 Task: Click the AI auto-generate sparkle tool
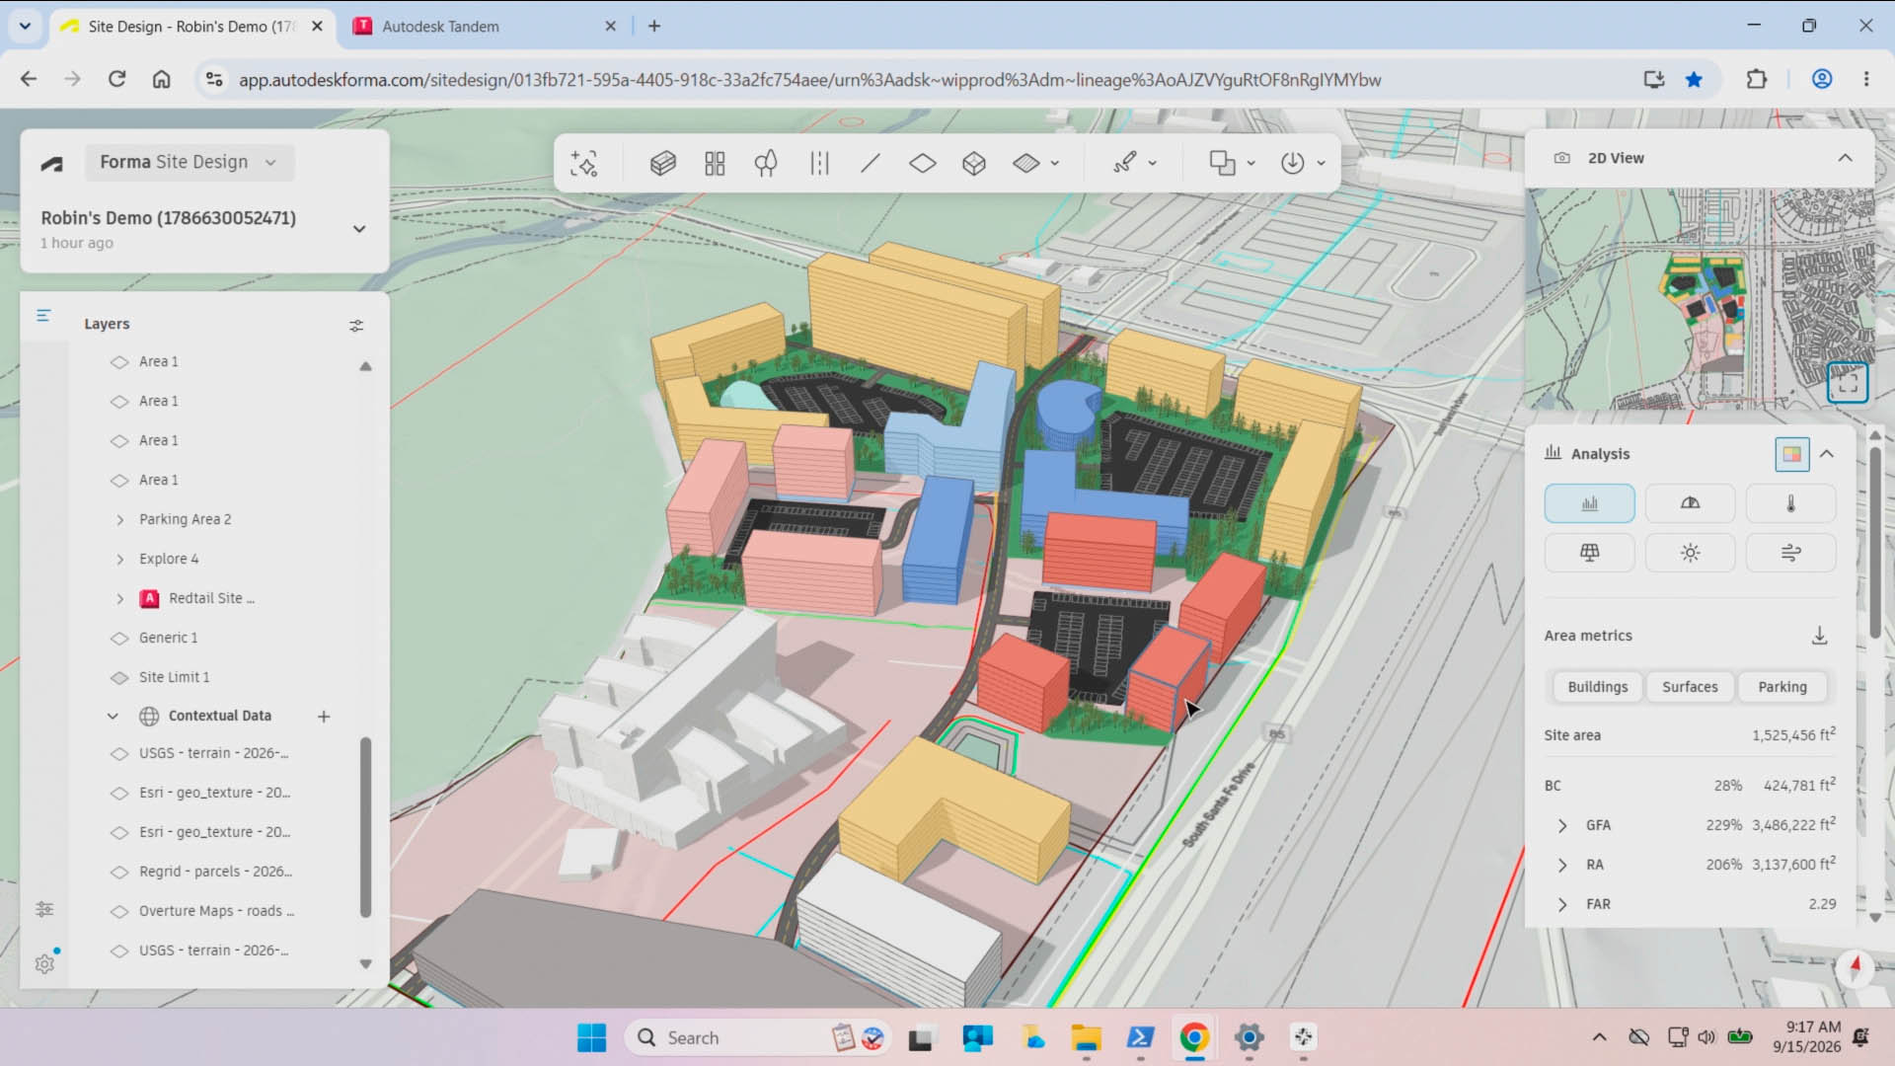[583, 163]
